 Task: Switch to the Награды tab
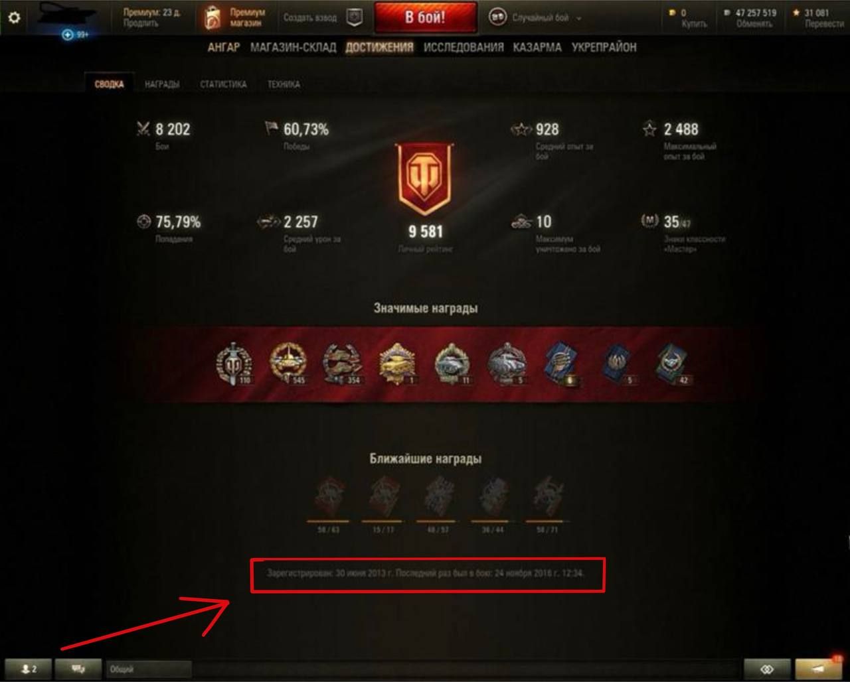point(162,84)
